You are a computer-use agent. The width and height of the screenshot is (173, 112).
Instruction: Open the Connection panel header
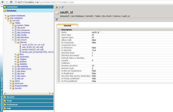pyautogui.click(x=28, y=7)
